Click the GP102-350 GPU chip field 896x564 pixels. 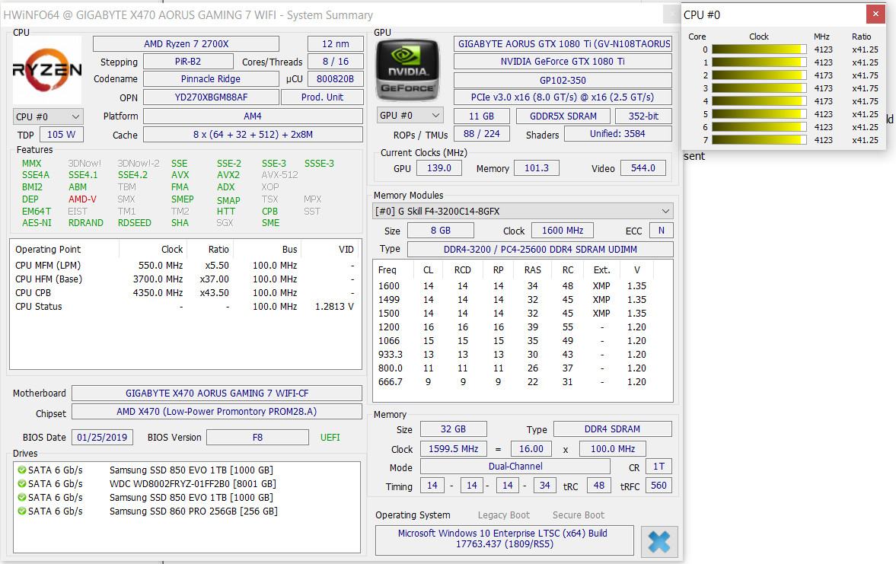click(x=563, y=80)
